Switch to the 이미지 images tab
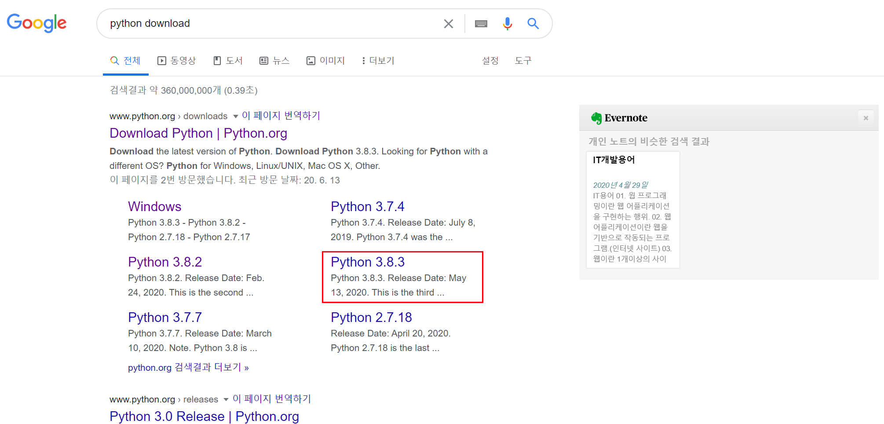884x424 pixels. click(x=326, y=61)
